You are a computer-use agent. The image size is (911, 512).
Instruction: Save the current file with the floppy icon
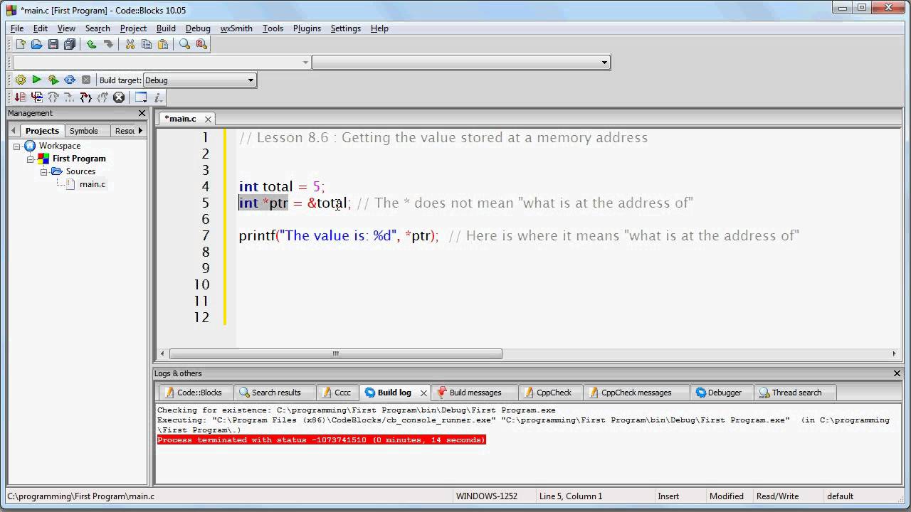click(x=53, y=44)
